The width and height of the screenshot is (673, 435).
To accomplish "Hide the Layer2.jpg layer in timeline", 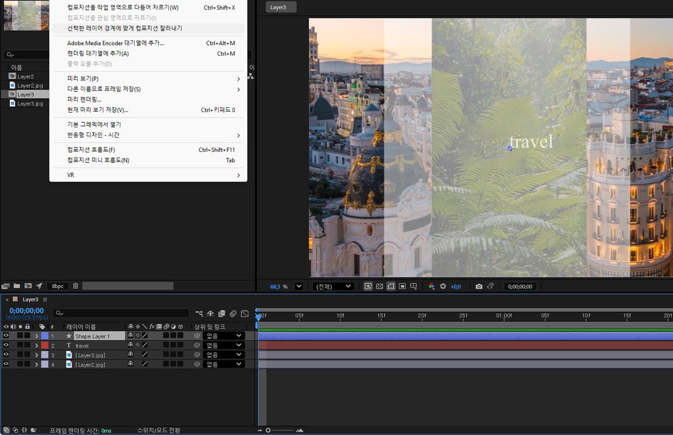I will click(x=6, y=364).
